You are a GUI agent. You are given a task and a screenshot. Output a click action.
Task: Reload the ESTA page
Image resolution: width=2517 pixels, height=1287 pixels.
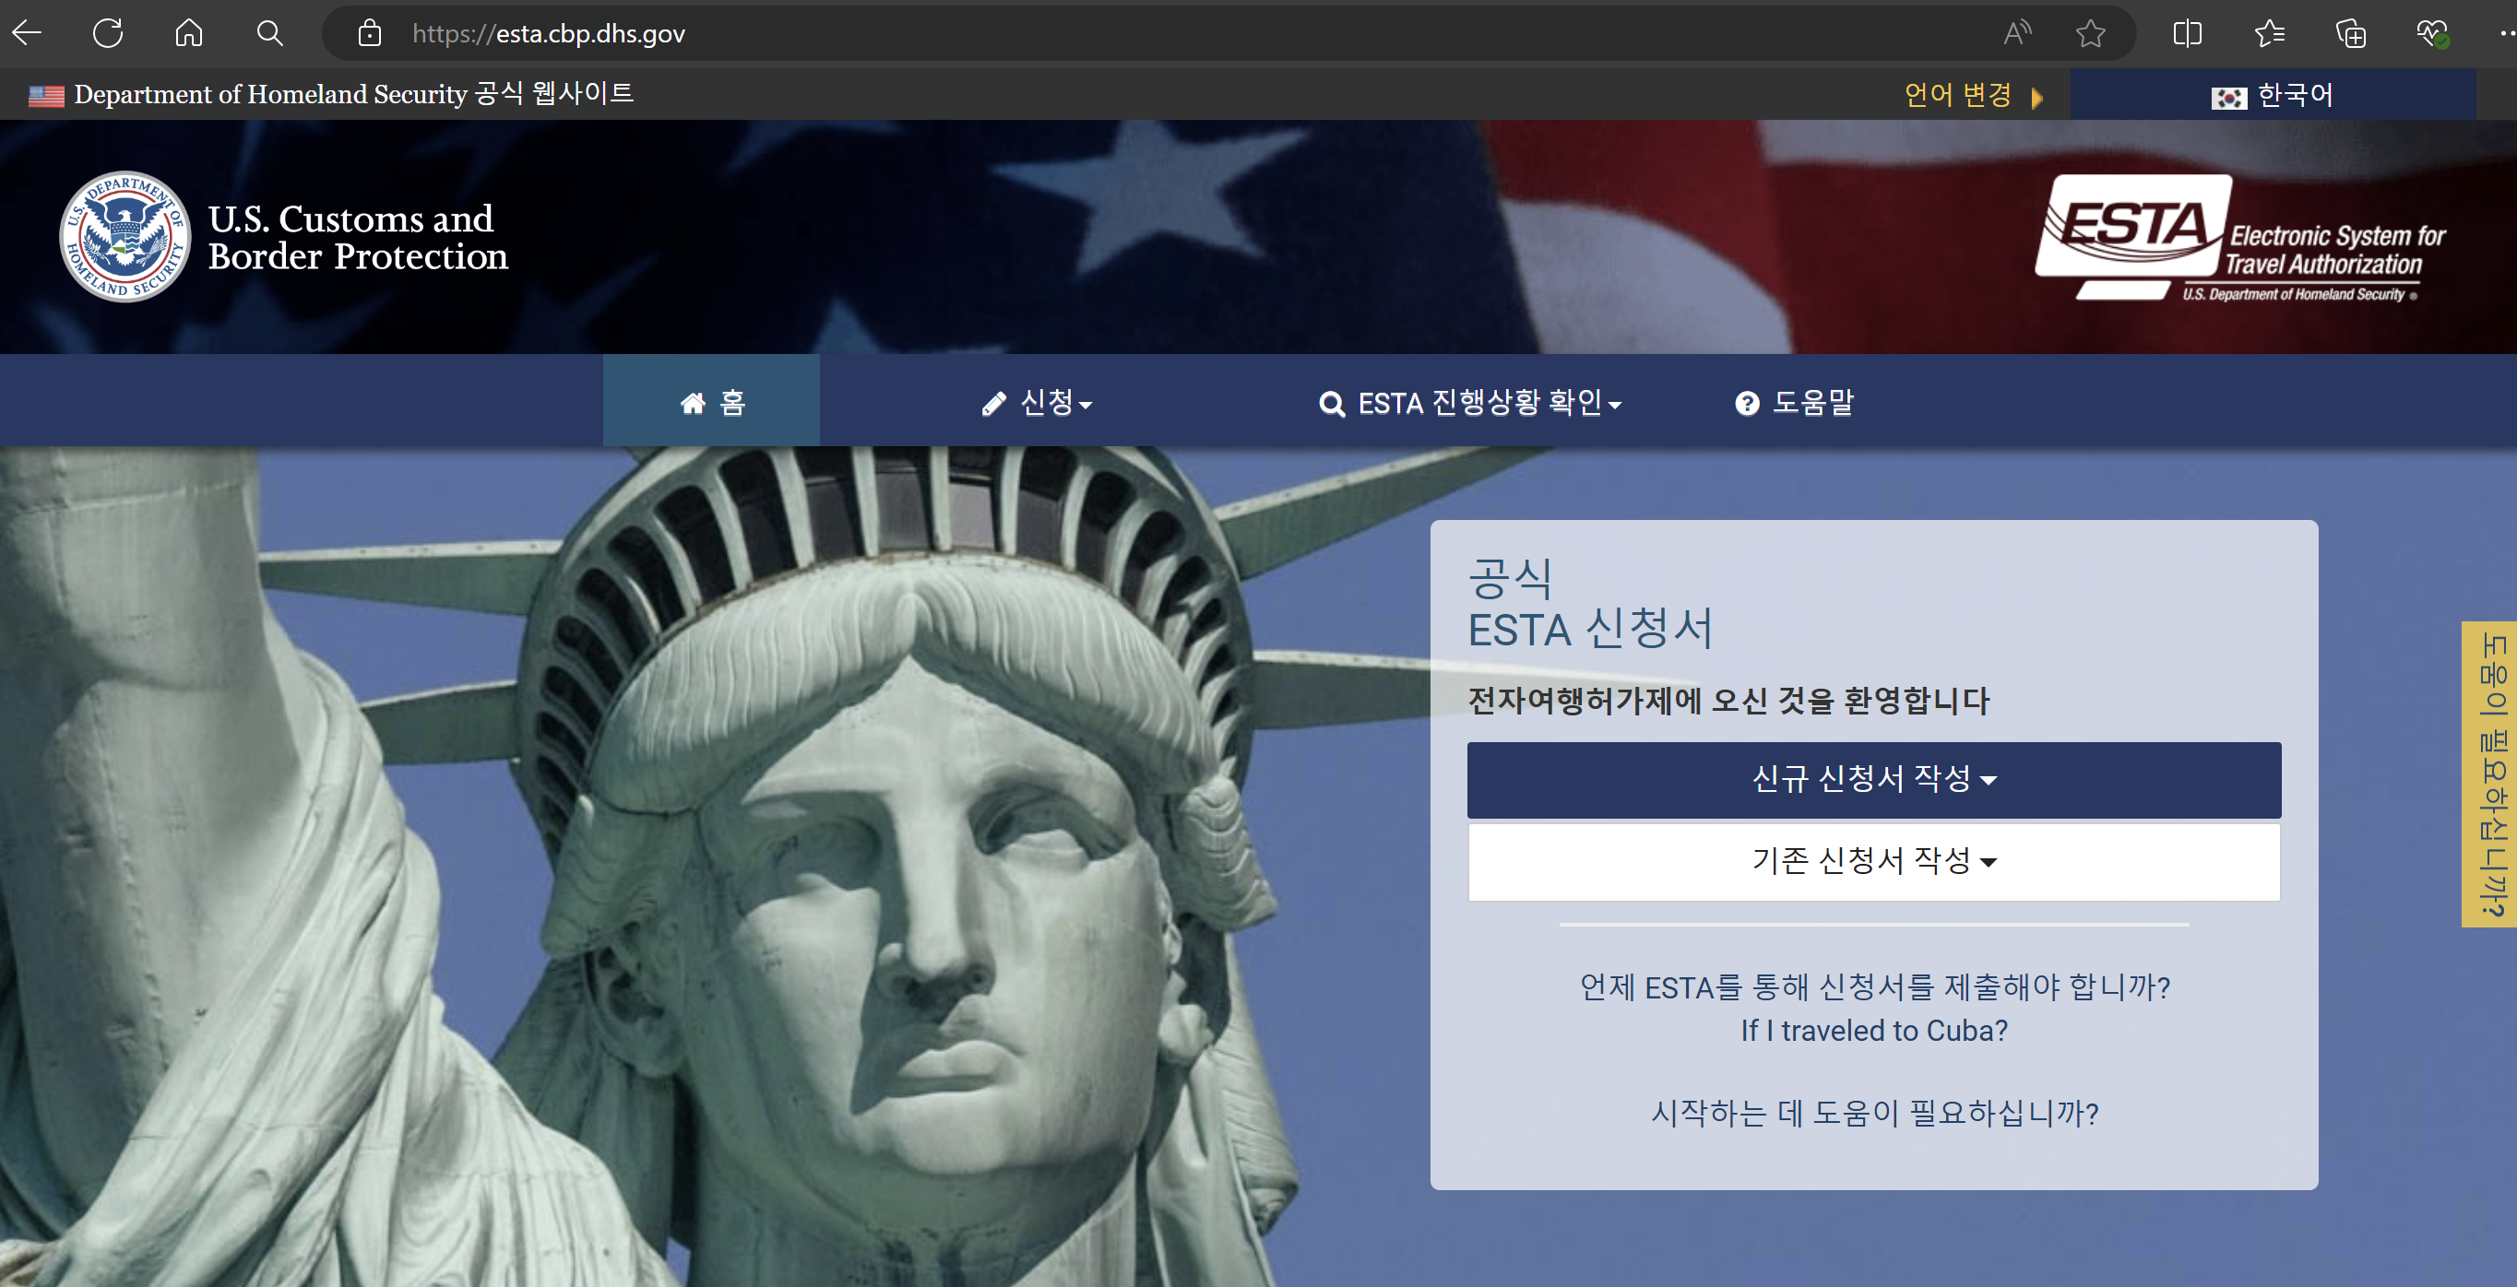(108, 33)
